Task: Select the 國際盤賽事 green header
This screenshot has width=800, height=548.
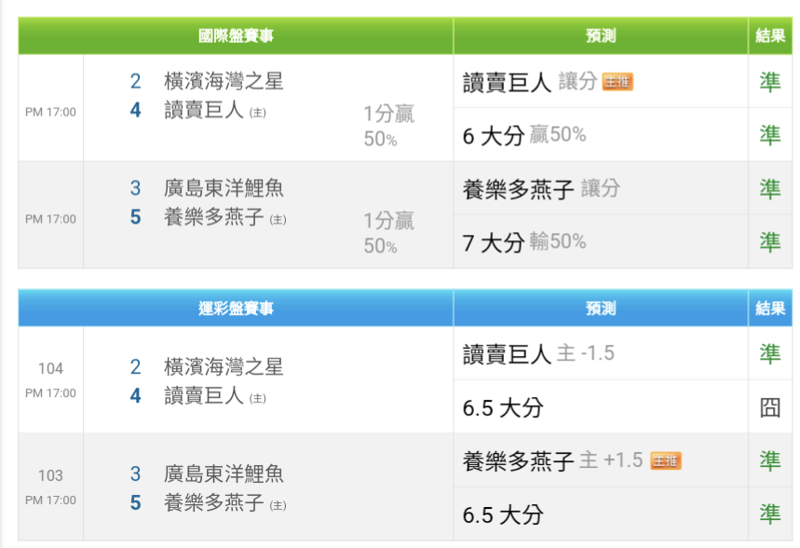Action: pos(236,35)
